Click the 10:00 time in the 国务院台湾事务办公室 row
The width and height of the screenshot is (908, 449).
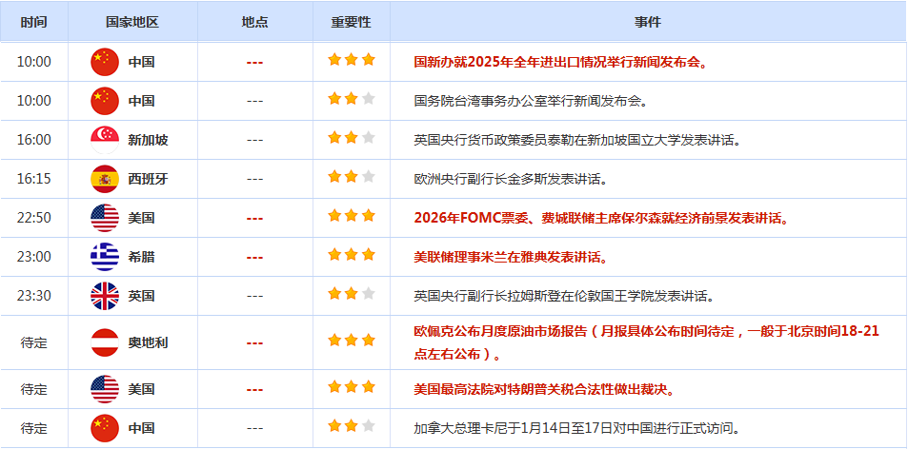34,101
